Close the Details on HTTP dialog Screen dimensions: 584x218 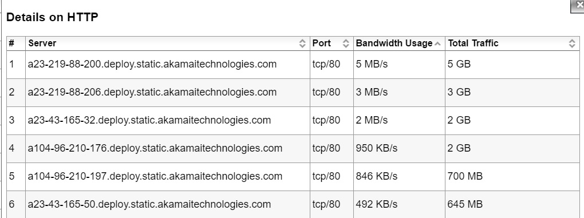pos(578,6)
